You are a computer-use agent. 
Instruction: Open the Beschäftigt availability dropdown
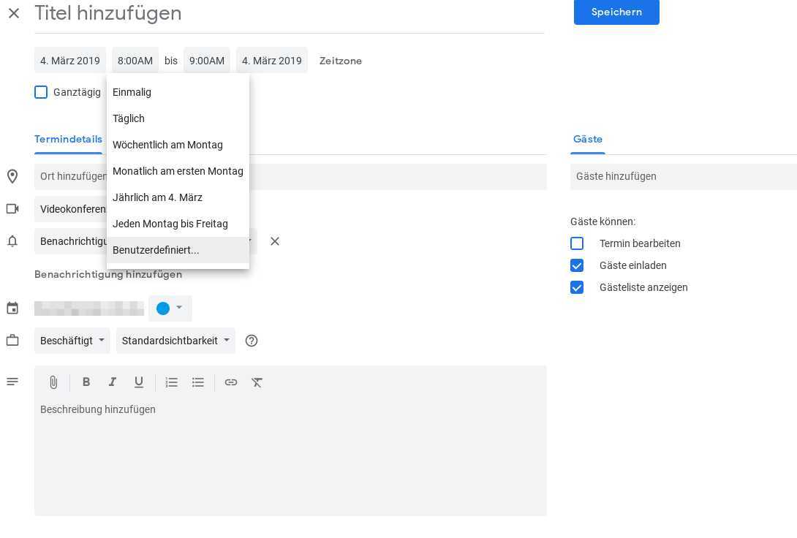(72, 341)
